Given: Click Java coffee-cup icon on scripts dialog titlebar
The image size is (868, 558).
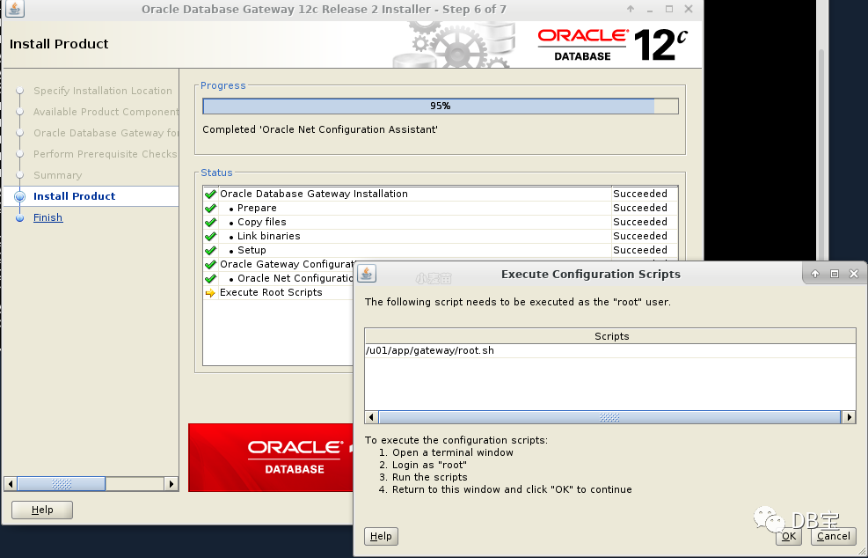Looking at the screenshot, I should (366, 273).
